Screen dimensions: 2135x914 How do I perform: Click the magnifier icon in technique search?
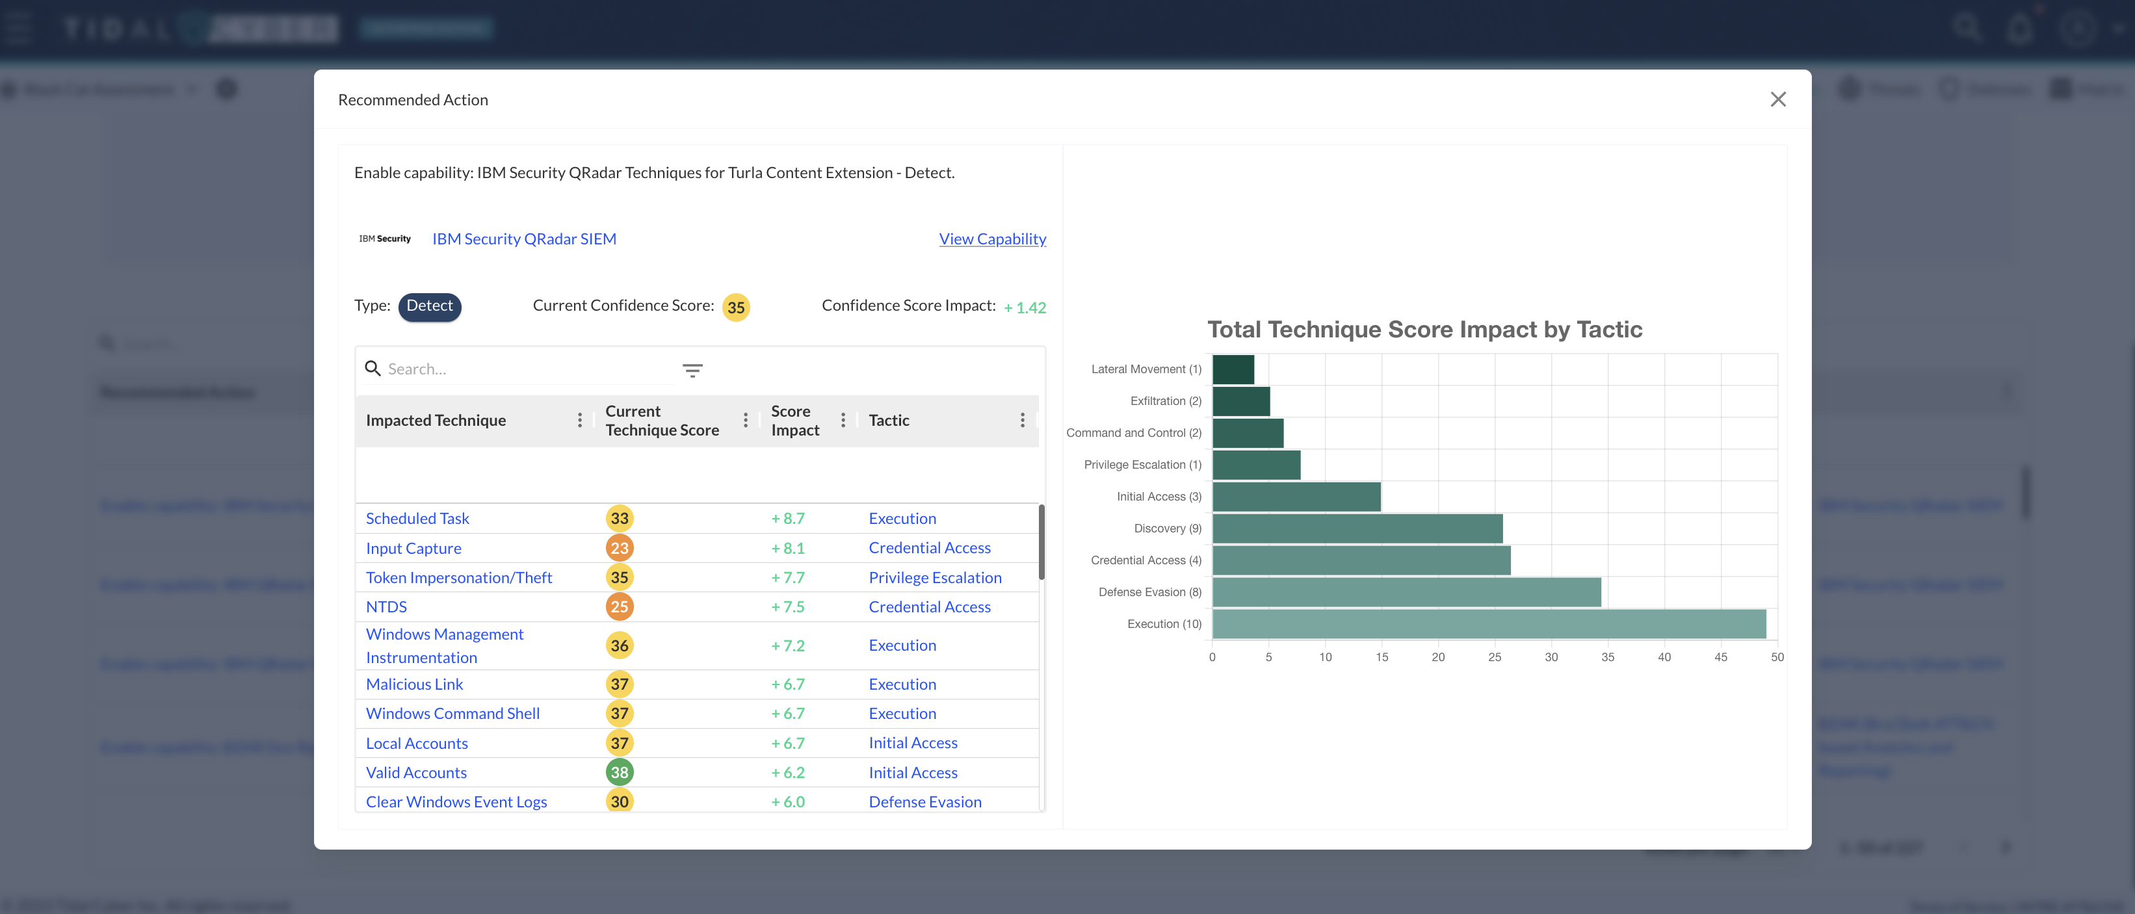point(373,369)
